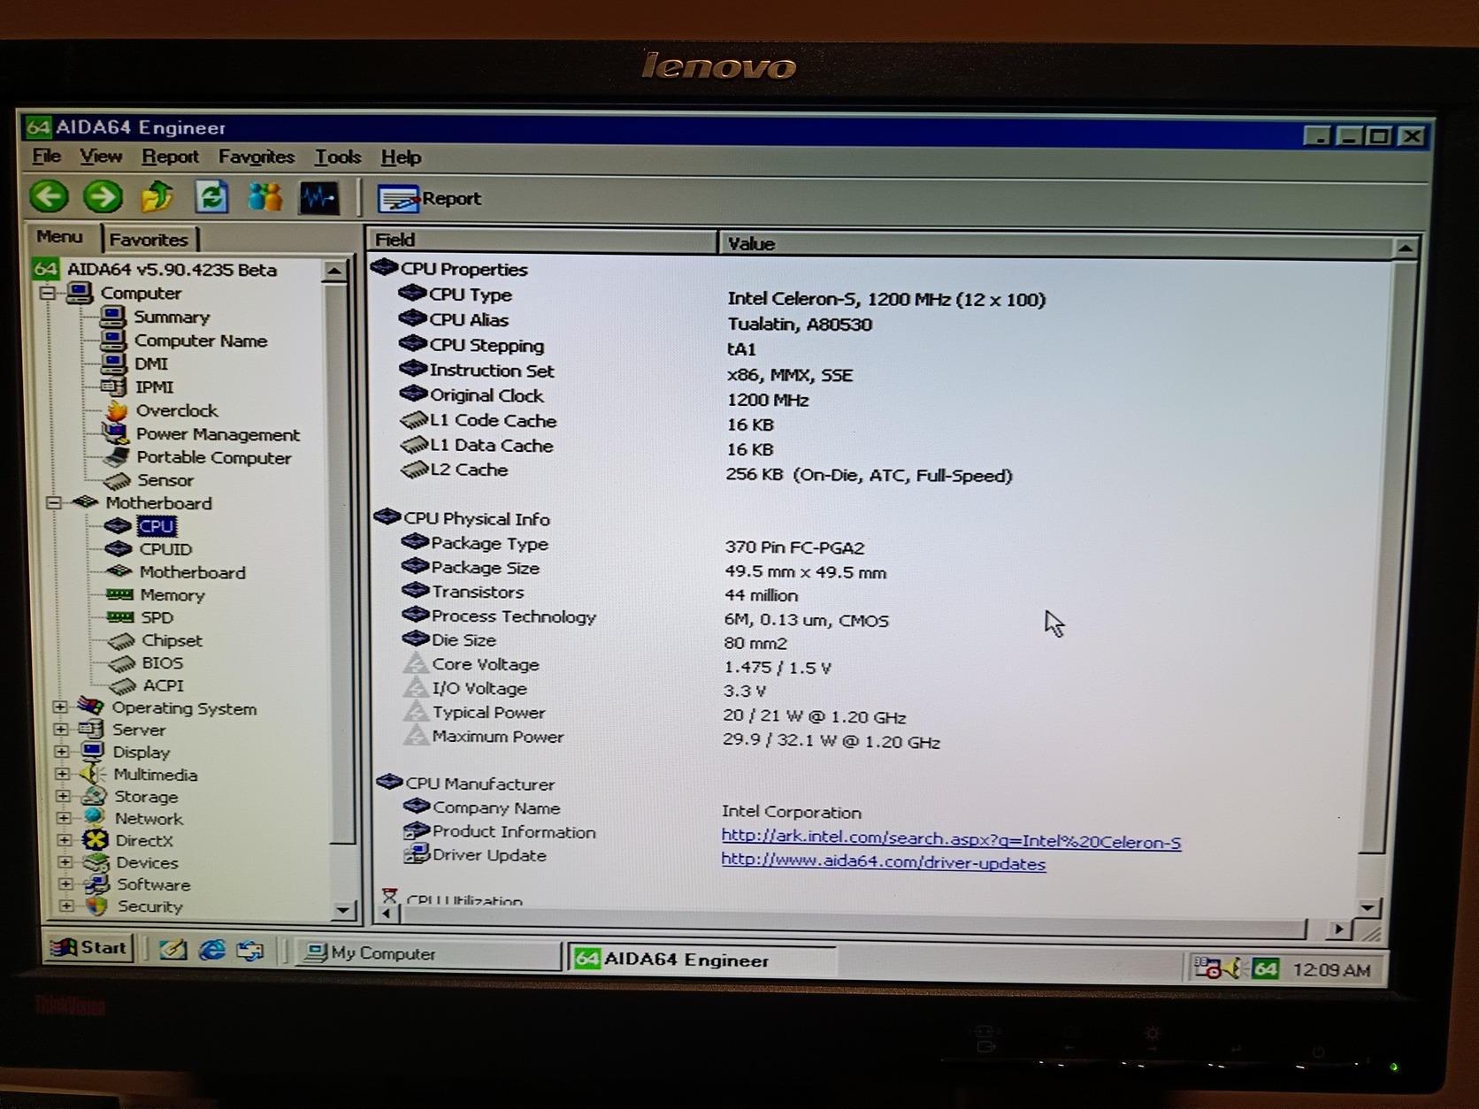Collapse the Motherboard tree node

coord(53,502)
